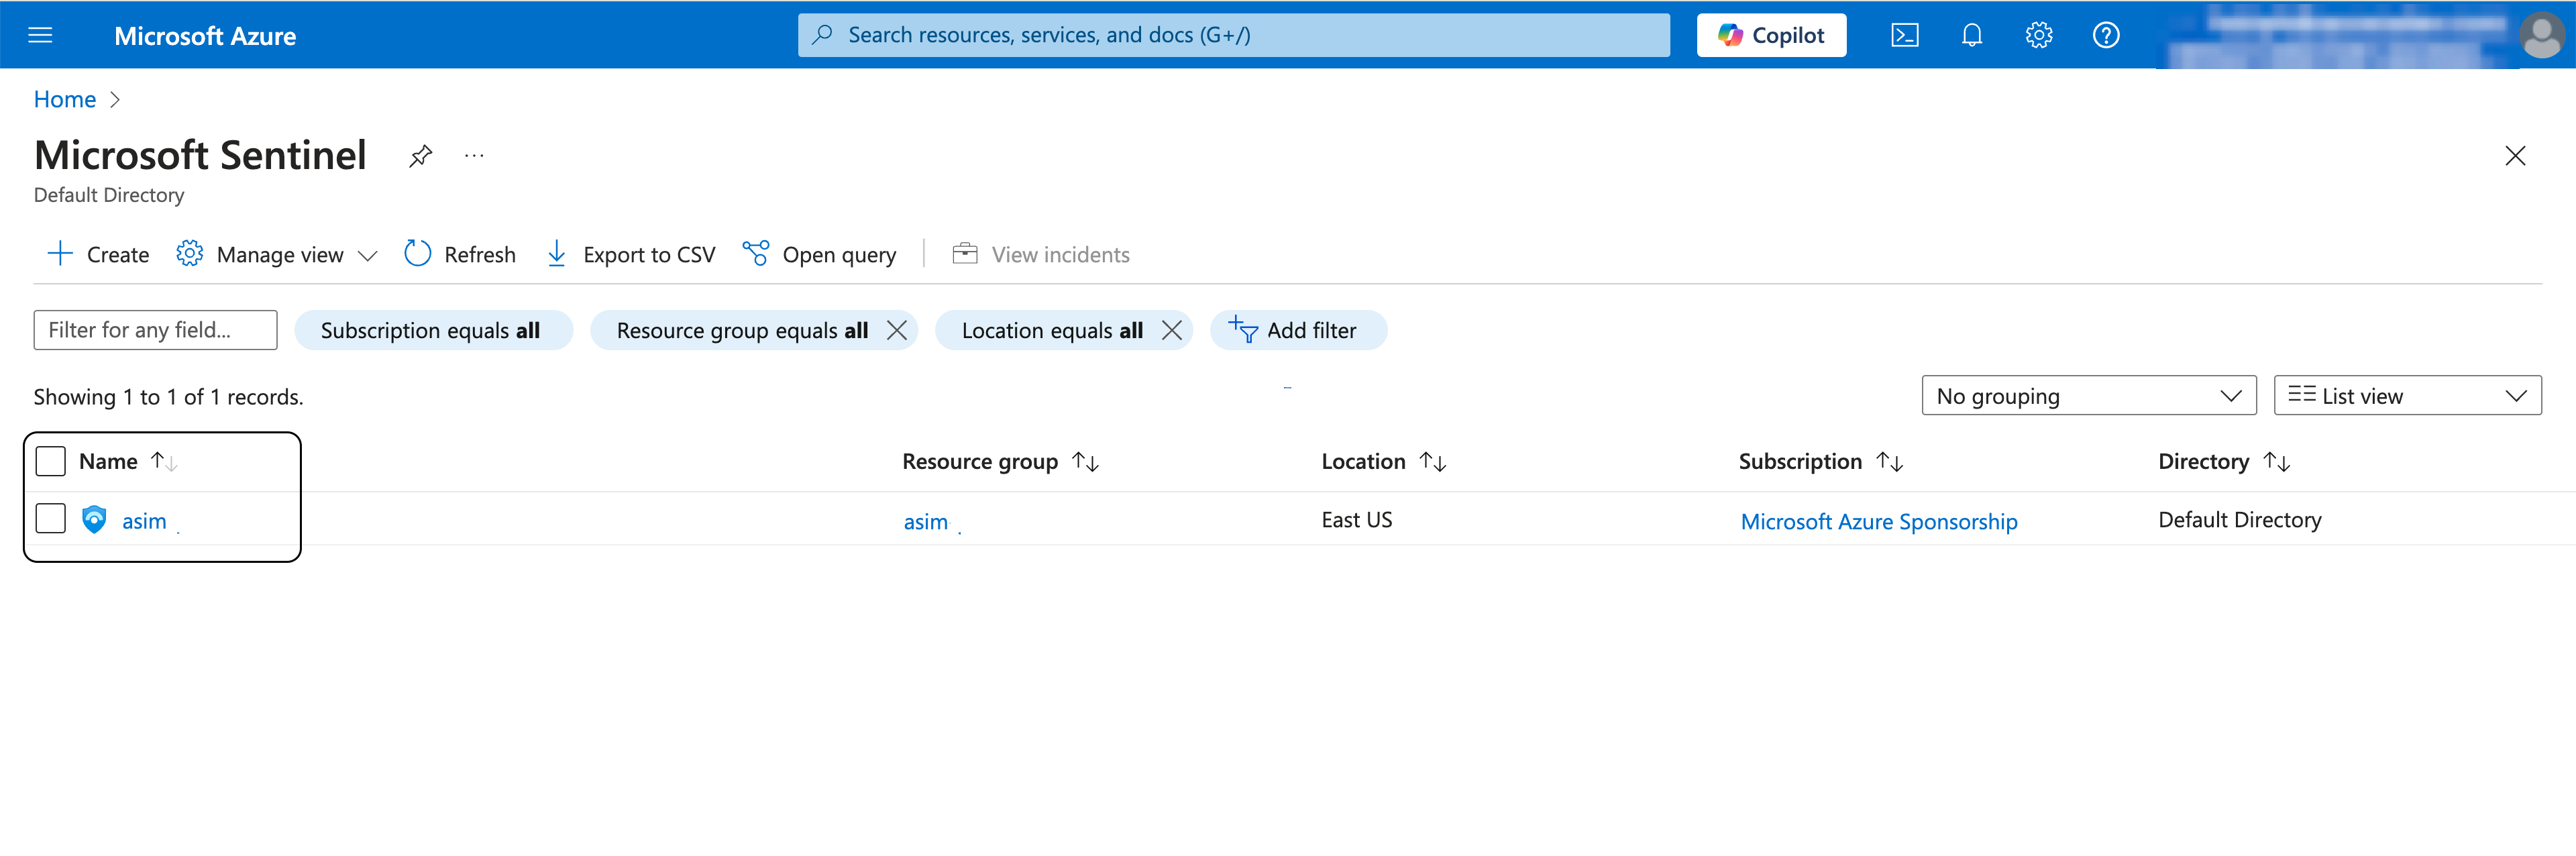Open the Resource group equals all filter
The width and height of the screenshot is (2576, 856).
point(742,330)
